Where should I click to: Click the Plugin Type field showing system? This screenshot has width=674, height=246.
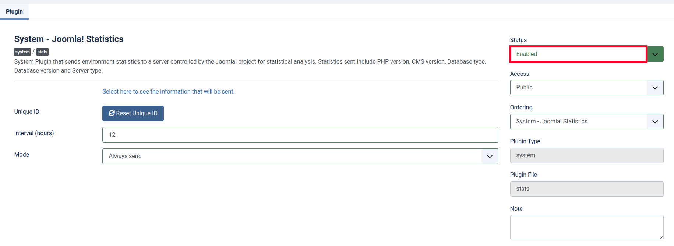tap(586, 155)
